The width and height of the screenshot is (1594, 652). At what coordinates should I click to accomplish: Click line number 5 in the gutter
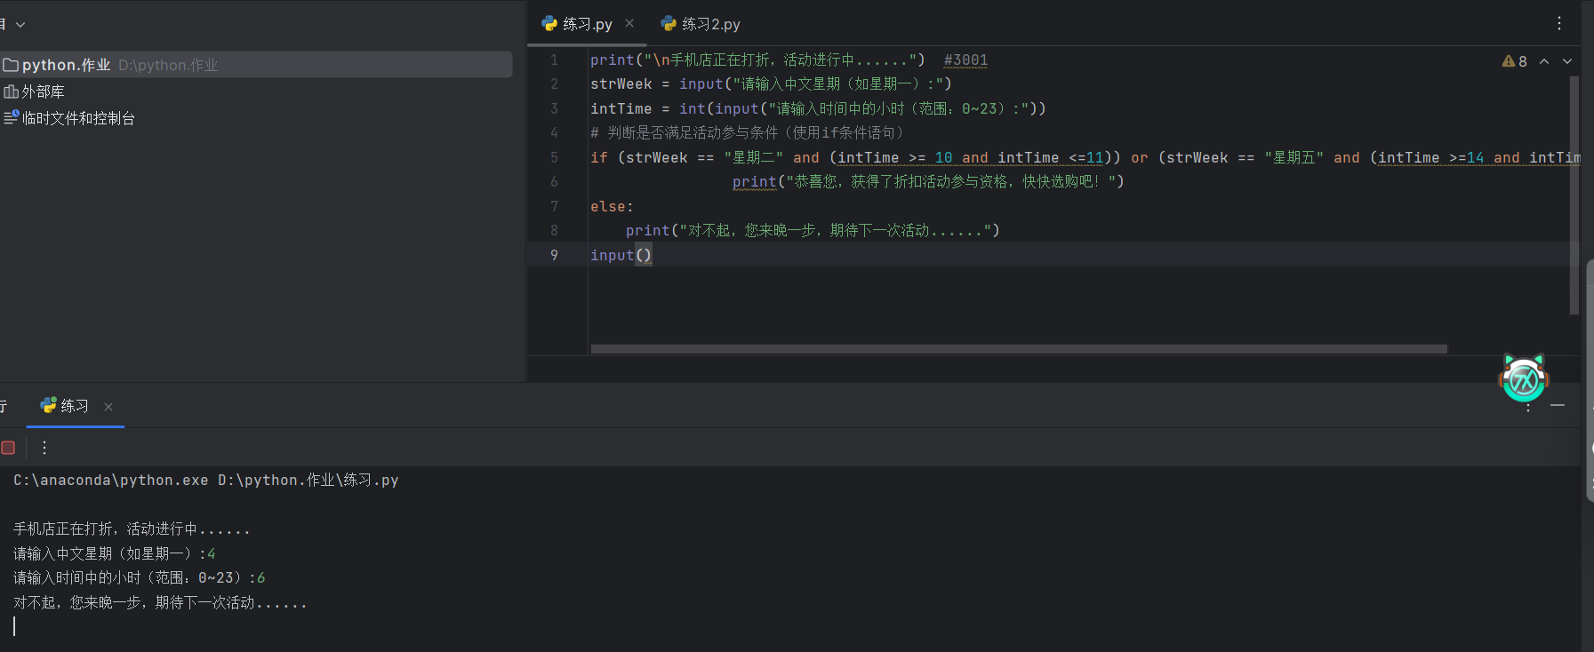(x=554, y=158)
